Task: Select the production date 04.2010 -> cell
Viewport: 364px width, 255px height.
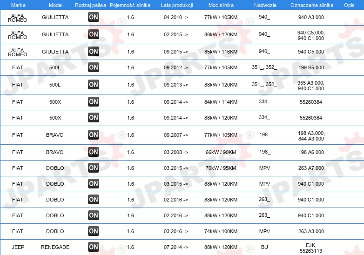Action: (176, 17)
